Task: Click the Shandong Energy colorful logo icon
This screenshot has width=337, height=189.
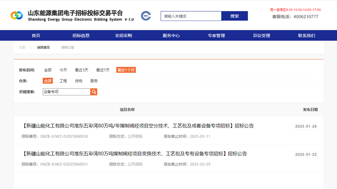Action: click(17, 16)
